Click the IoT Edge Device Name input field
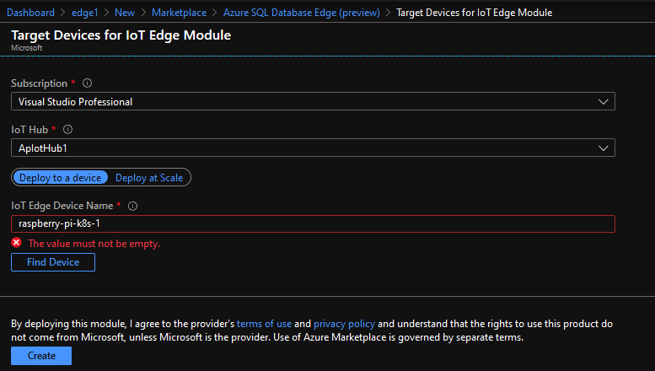655x371 pixels. pos(313,223)
